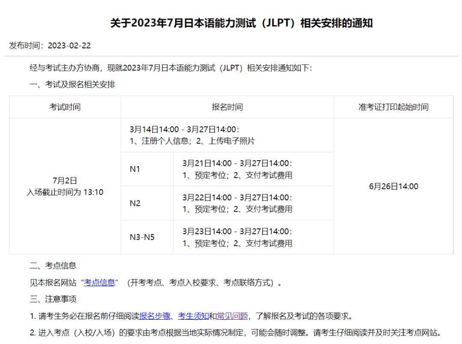Open the 考点信息 link

99,282
